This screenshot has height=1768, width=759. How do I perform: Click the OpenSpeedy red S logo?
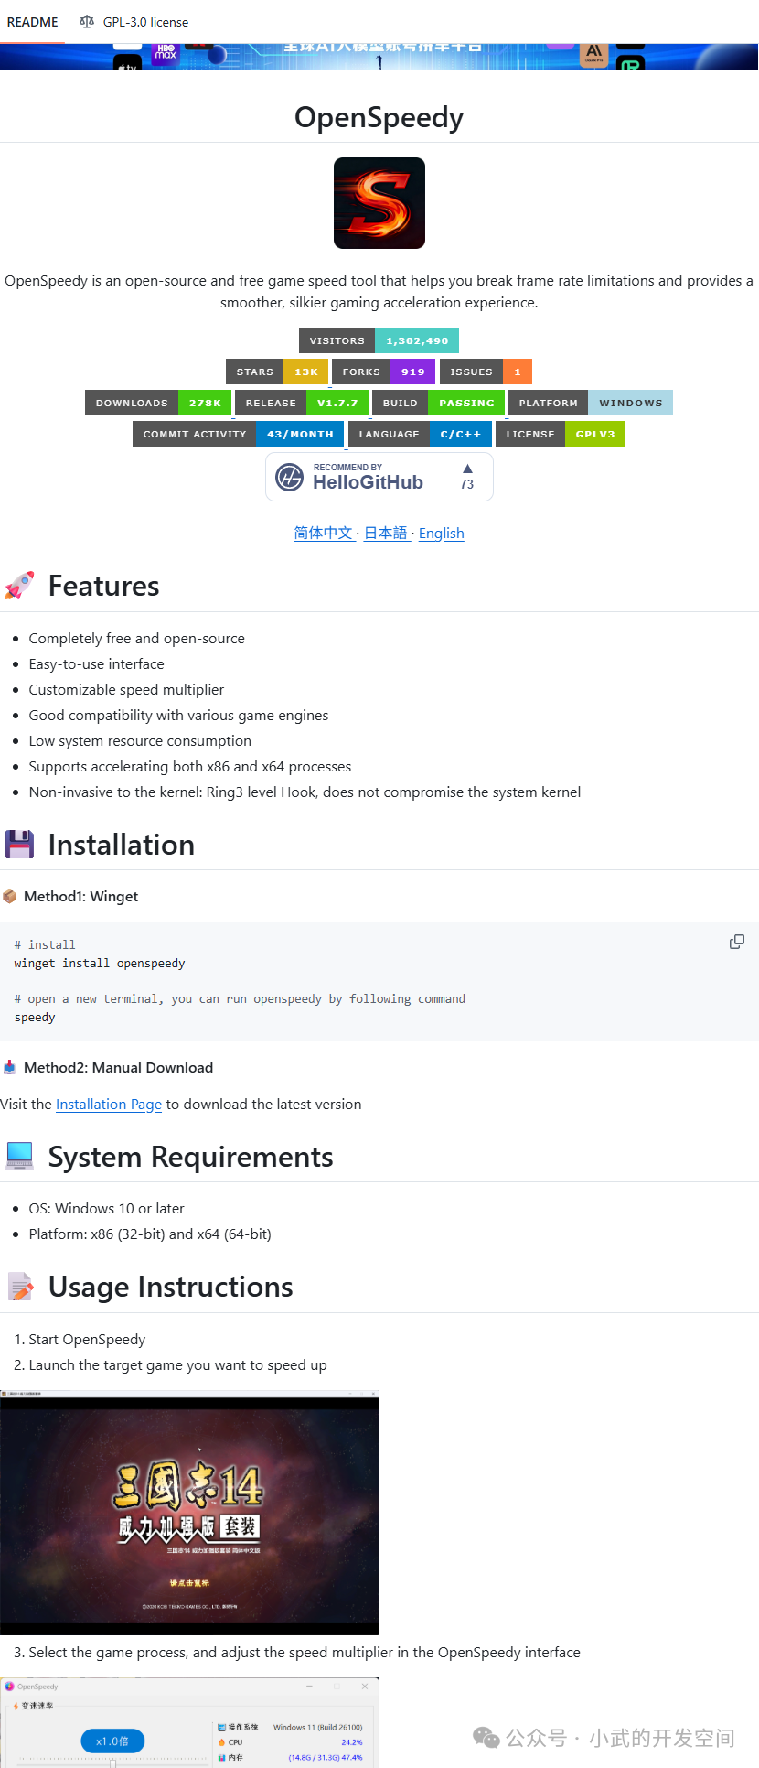click(379, 203)
